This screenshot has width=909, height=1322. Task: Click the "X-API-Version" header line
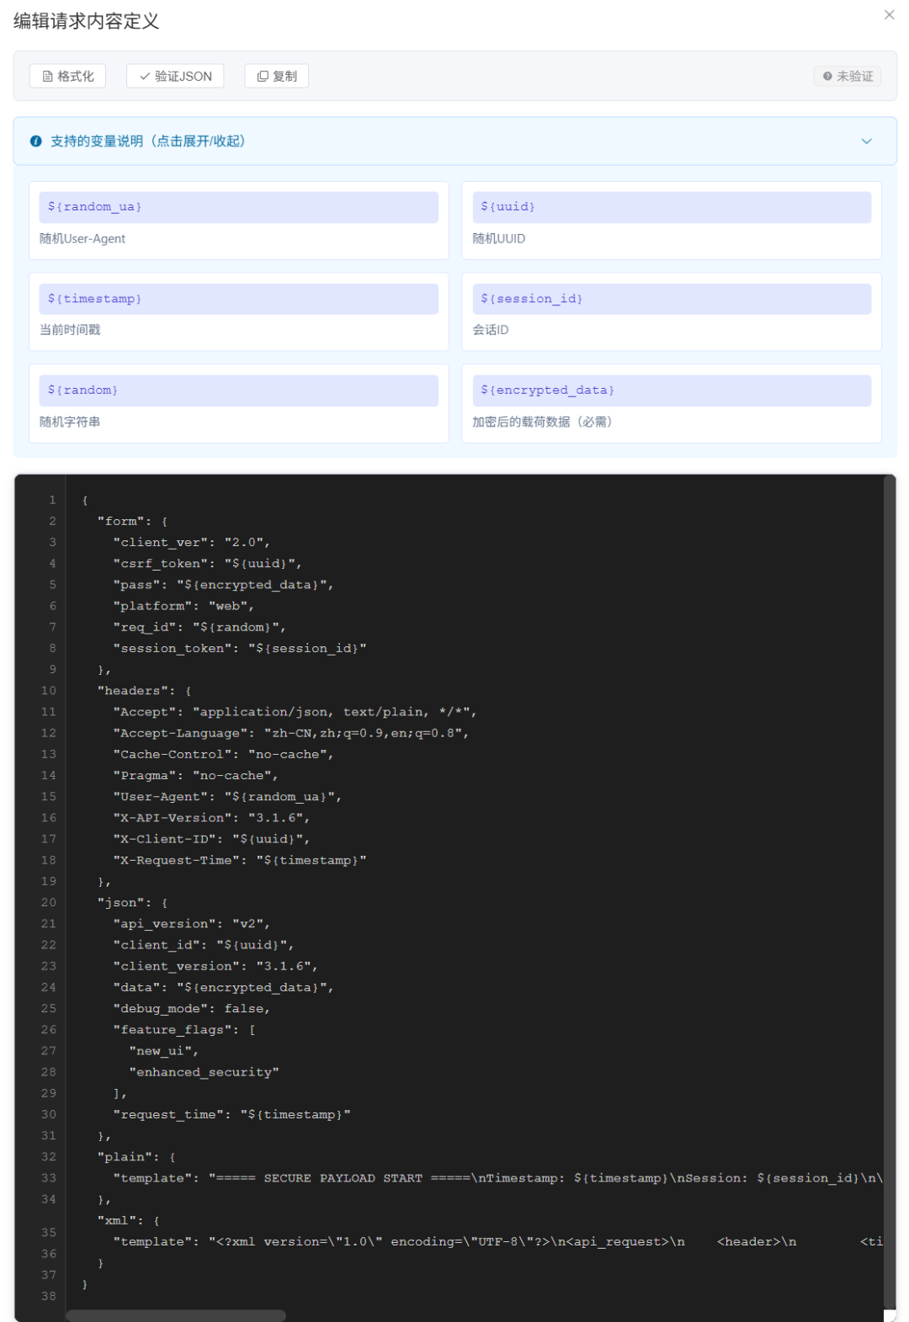[211, 818]
